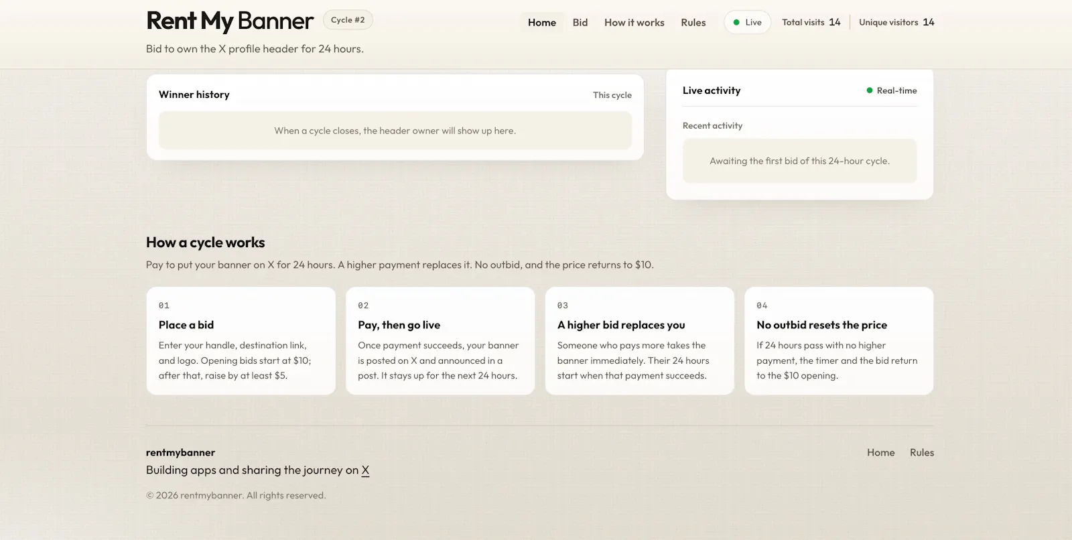
Task: Click the winner history empty-state message
Action: 395,131
